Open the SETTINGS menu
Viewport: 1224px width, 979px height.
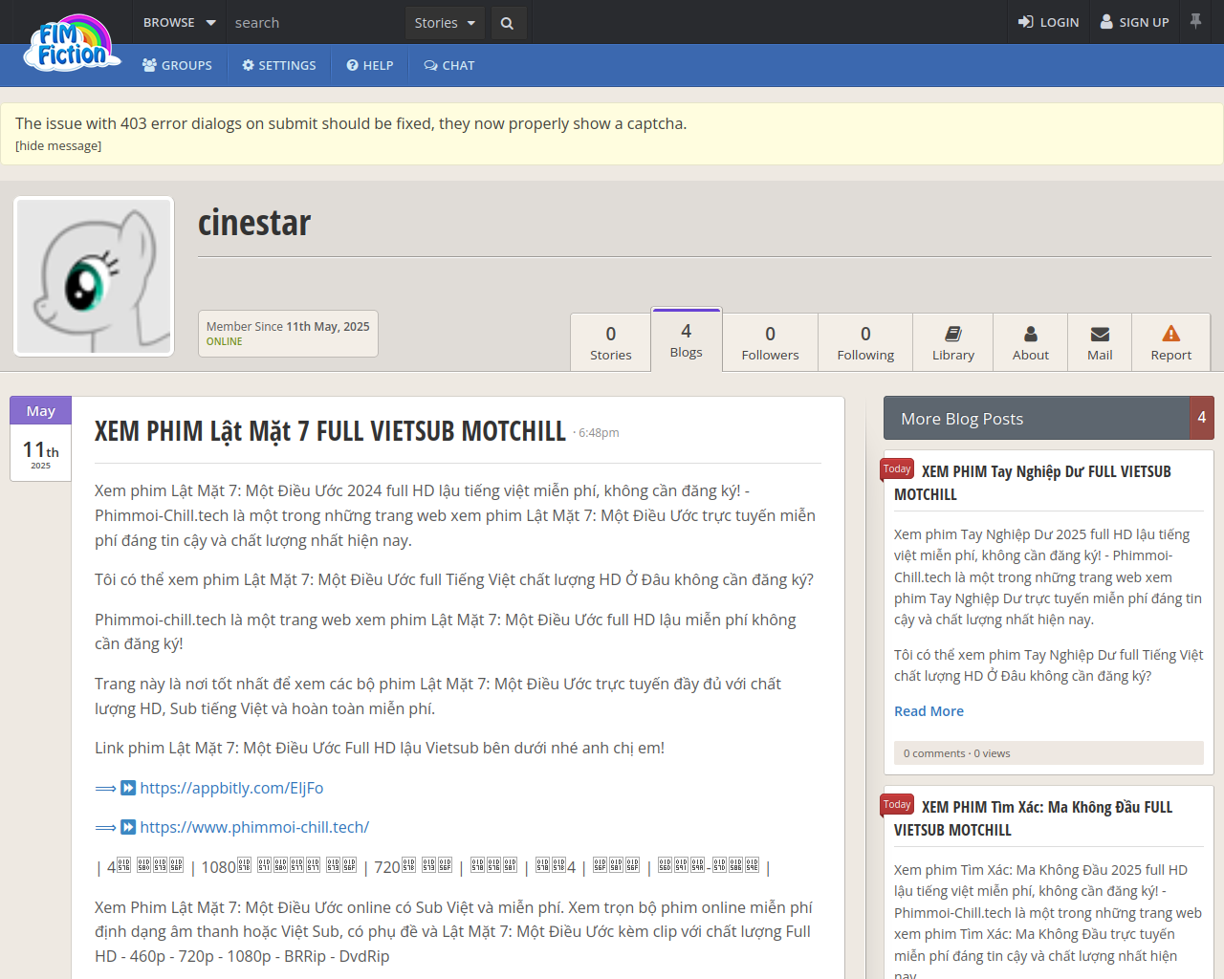279,65
